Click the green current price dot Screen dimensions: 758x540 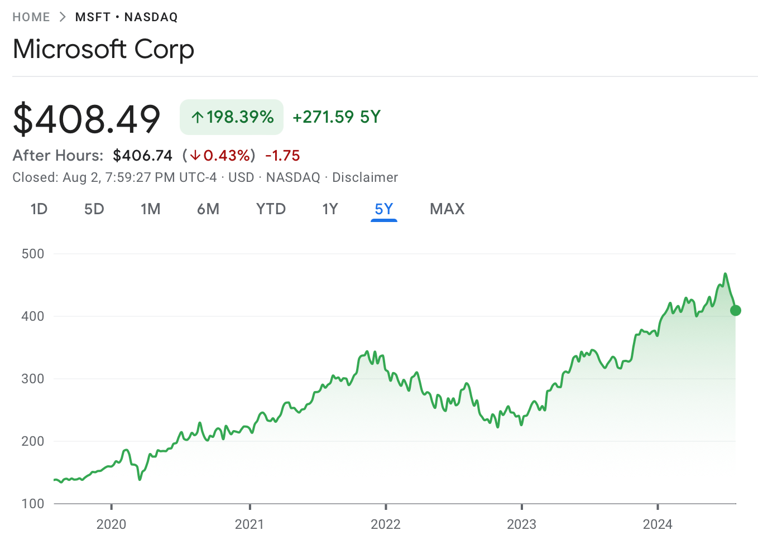coord(736,311)
